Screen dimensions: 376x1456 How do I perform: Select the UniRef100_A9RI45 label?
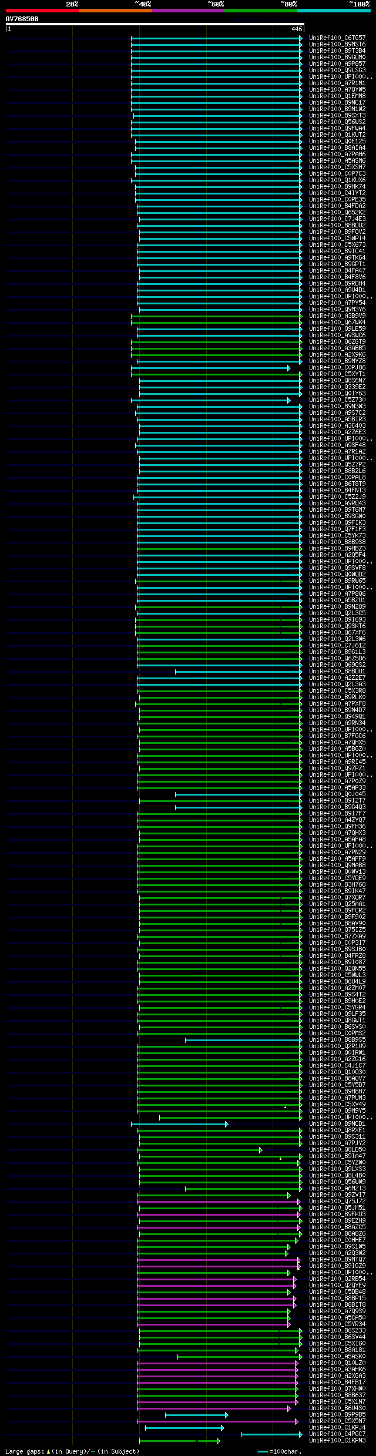point(337,761)
